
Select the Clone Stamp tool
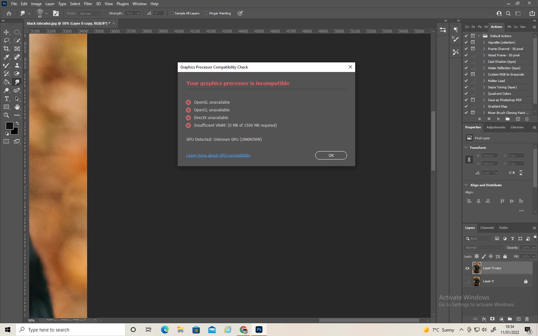coord(17,66)
